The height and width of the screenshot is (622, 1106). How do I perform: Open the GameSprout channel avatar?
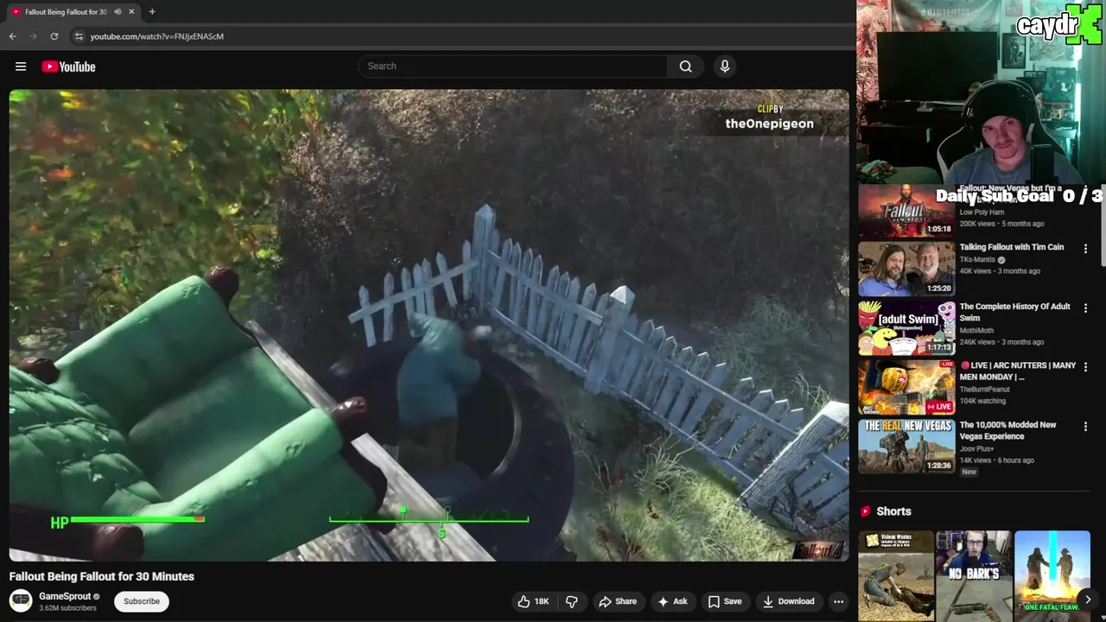[21, 600]
